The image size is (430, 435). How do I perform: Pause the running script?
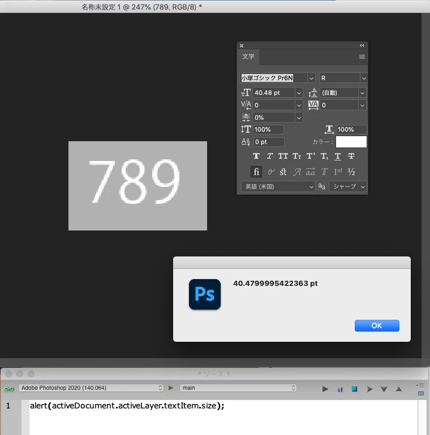[340, 389]
